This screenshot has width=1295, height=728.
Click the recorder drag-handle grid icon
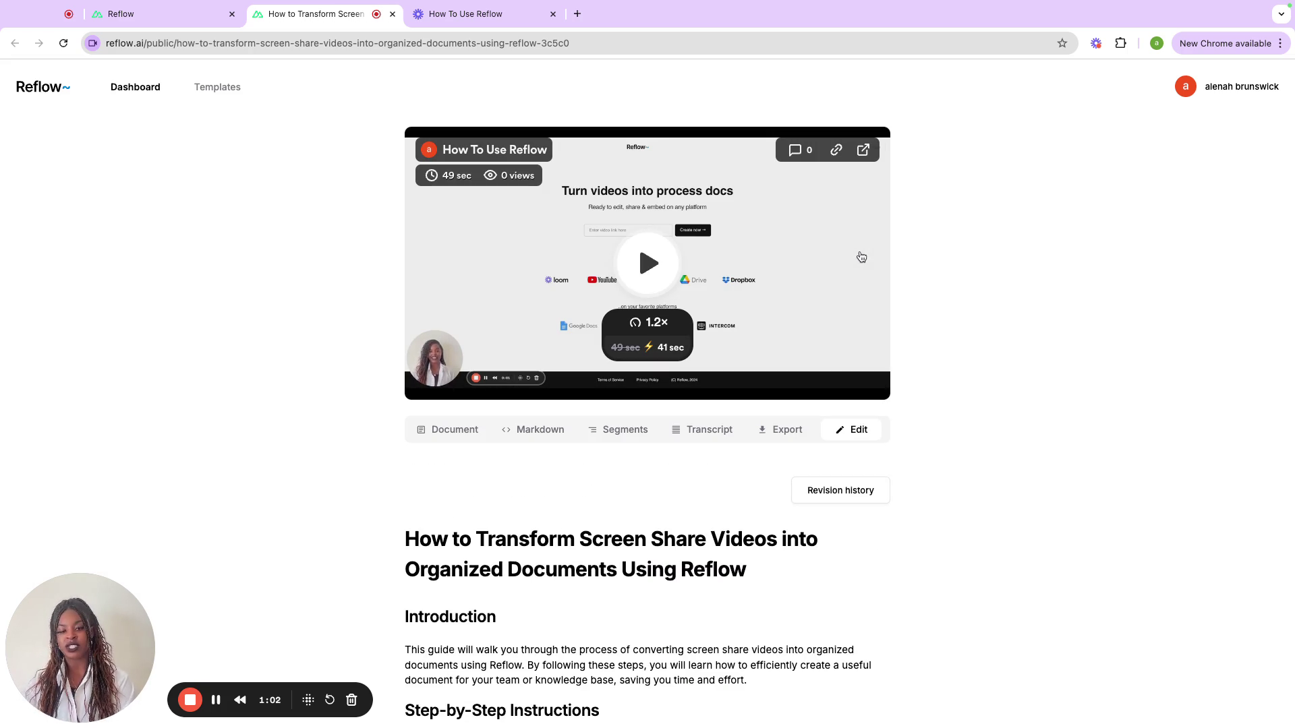click(308, 700)
